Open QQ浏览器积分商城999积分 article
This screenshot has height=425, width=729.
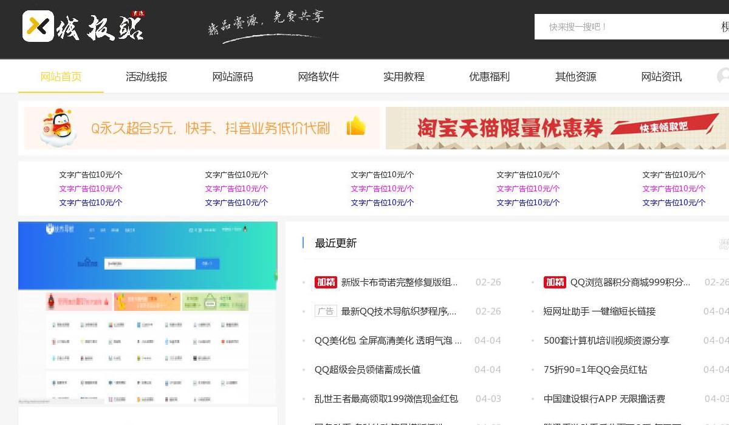tap(631, 282)
